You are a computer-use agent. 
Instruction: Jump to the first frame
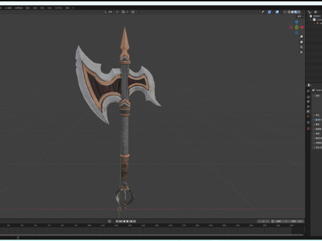[x=117, y=221]
